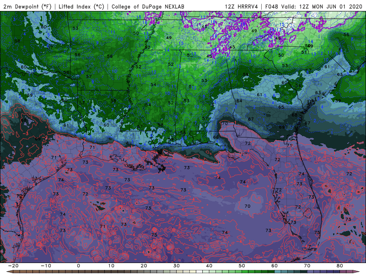Select the 'College of DuPage NEXLAB' header text
This screenshot has height=274, width=366.
click(x=148, y=6)
